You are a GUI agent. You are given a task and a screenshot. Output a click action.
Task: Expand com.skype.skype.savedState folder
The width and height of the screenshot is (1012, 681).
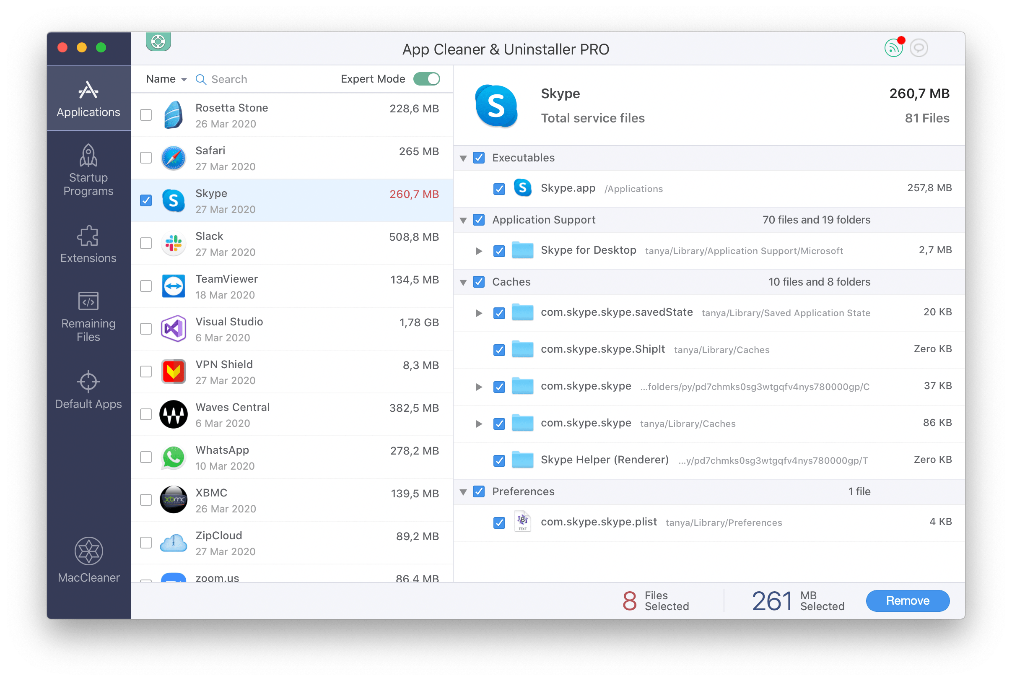(477, 312)
